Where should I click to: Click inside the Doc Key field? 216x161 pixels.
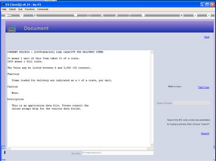tap(118, 153)
